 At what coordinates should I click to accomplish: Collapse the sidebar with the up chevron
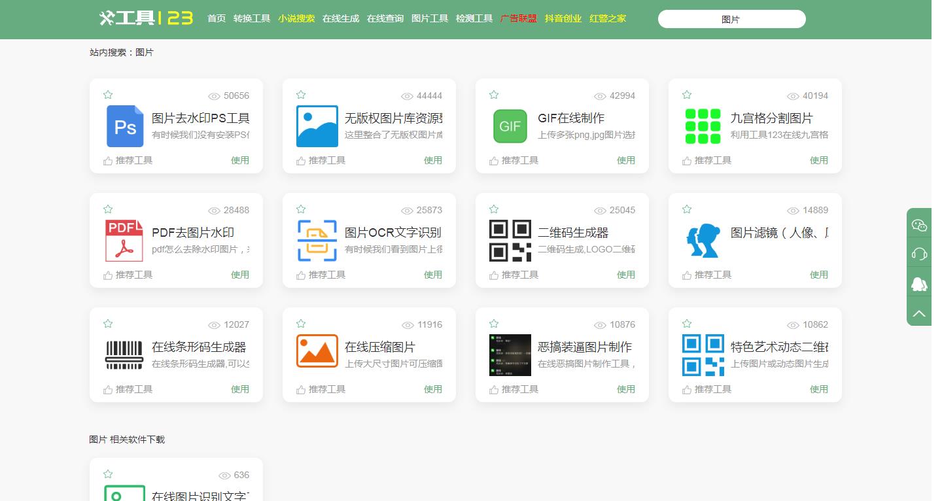(918, 313)
